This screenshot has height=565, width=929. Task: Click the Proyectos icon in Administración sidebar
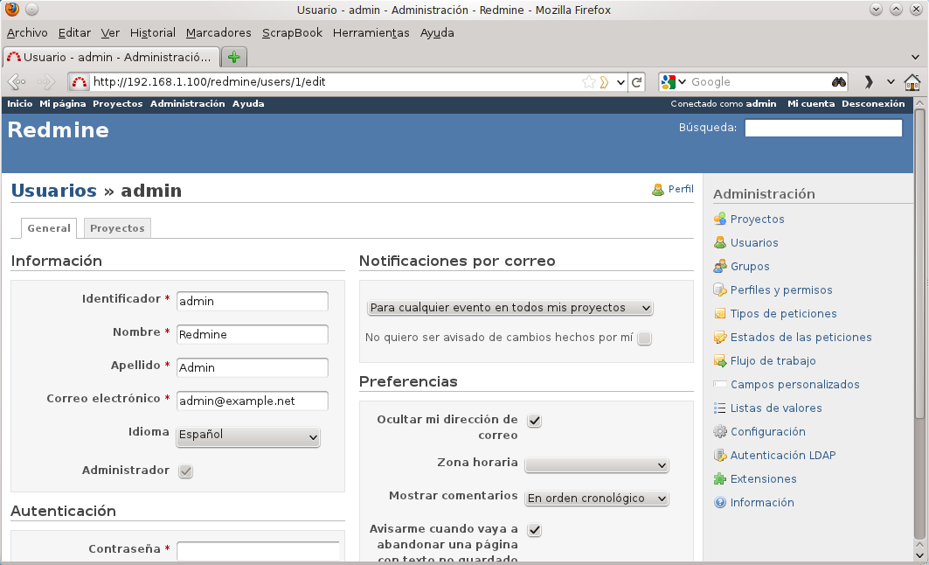pos(720,219)
